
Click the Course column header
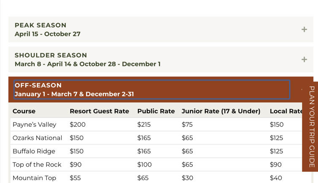(x=24, y=111)
